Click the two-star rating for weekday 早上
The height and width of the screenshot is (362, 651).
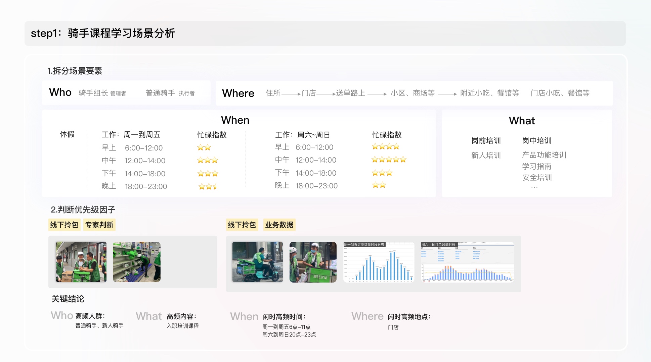(204, 147)
